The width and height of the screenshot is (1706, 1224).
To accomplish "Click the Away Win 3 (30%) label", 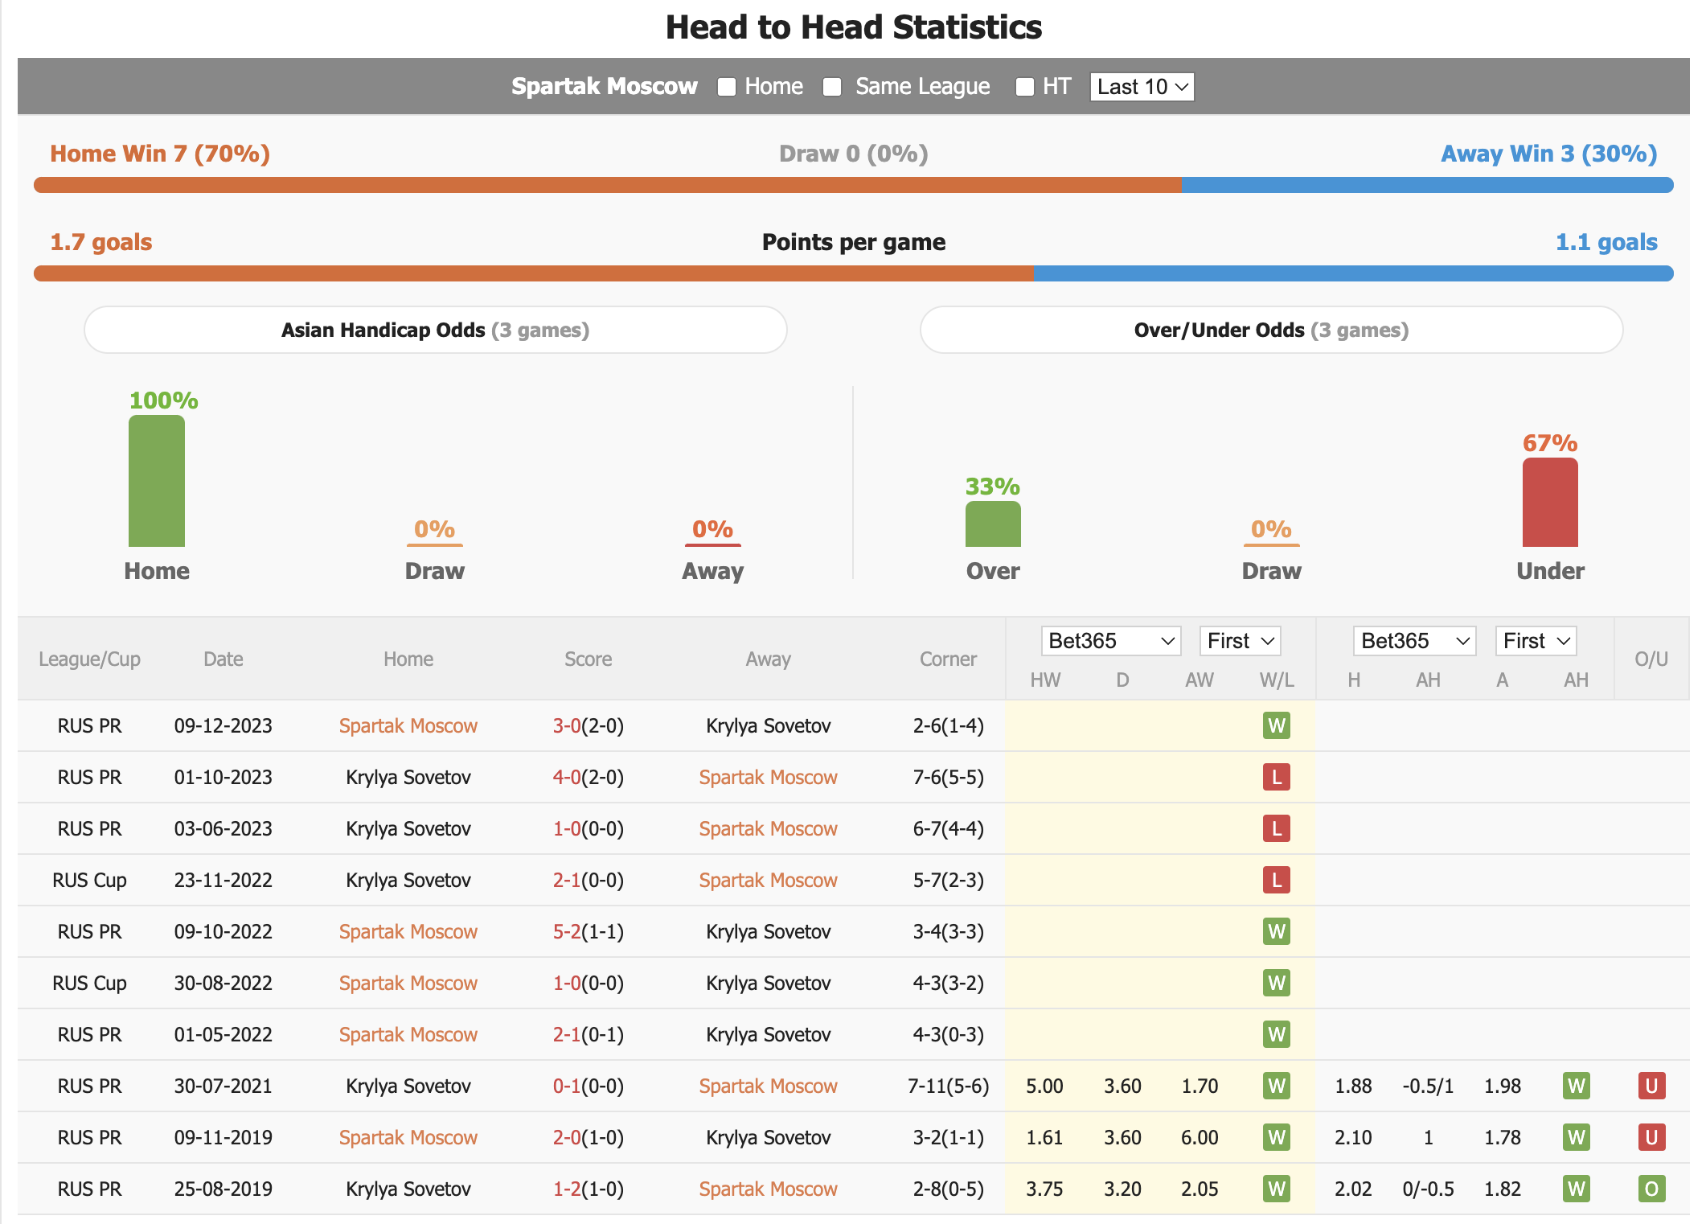I will pos(1548,154).
